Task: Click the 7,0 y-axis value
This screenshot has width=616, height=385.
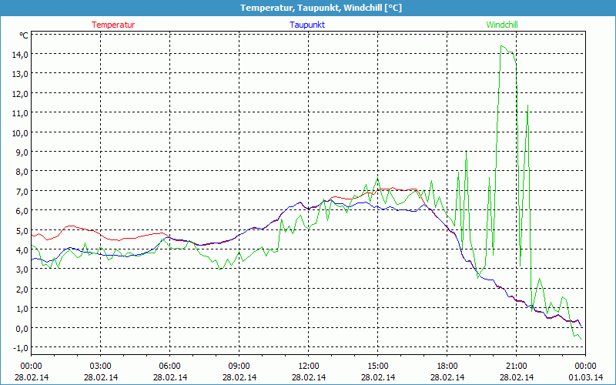Action: point(21,191)
